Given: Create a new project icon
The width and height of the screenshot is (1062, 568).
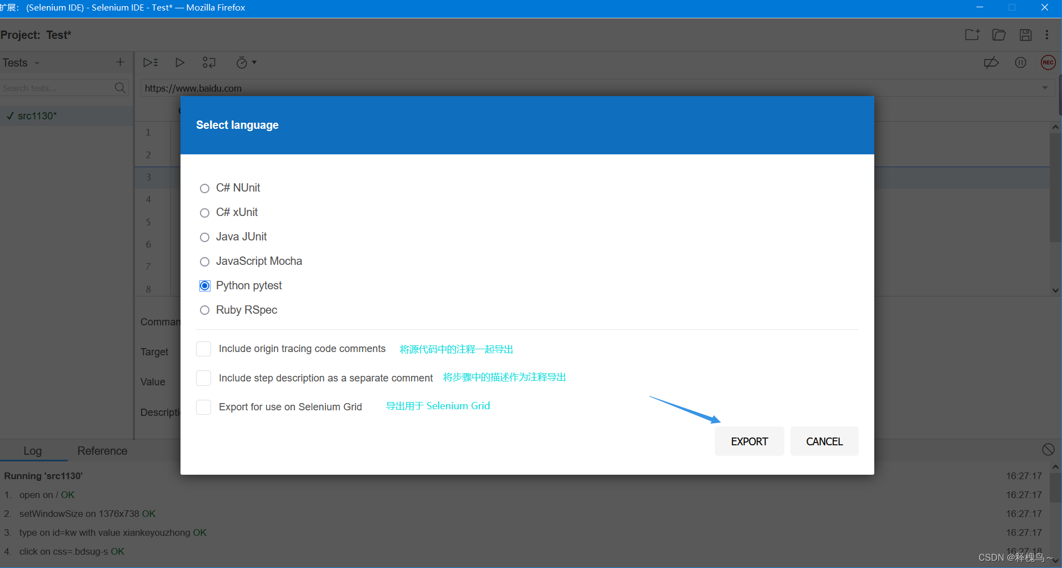Looking at the screenshot, I should coord(972,35).
